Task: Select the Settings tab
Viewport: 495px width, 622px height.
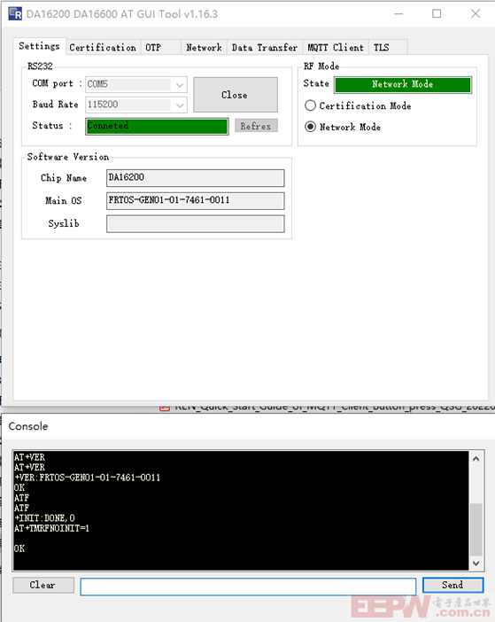Action: coord(39,46)
